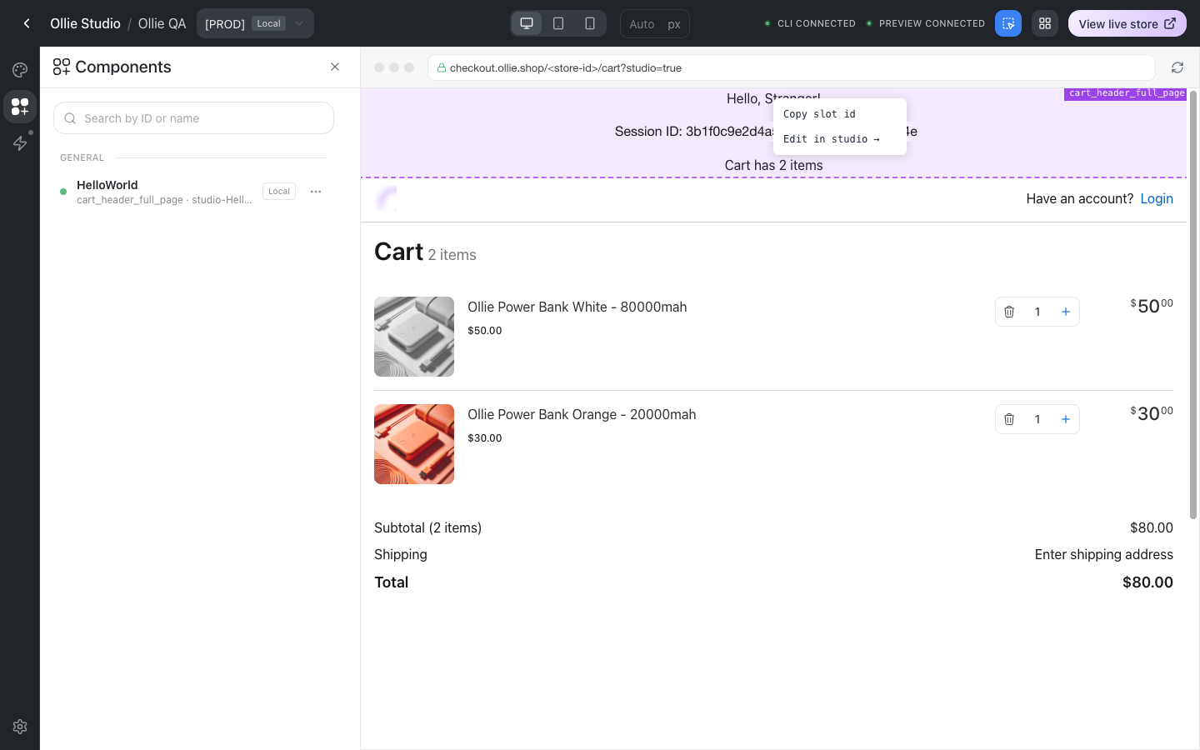Click Copy slot id menu entry

(840, 114)
